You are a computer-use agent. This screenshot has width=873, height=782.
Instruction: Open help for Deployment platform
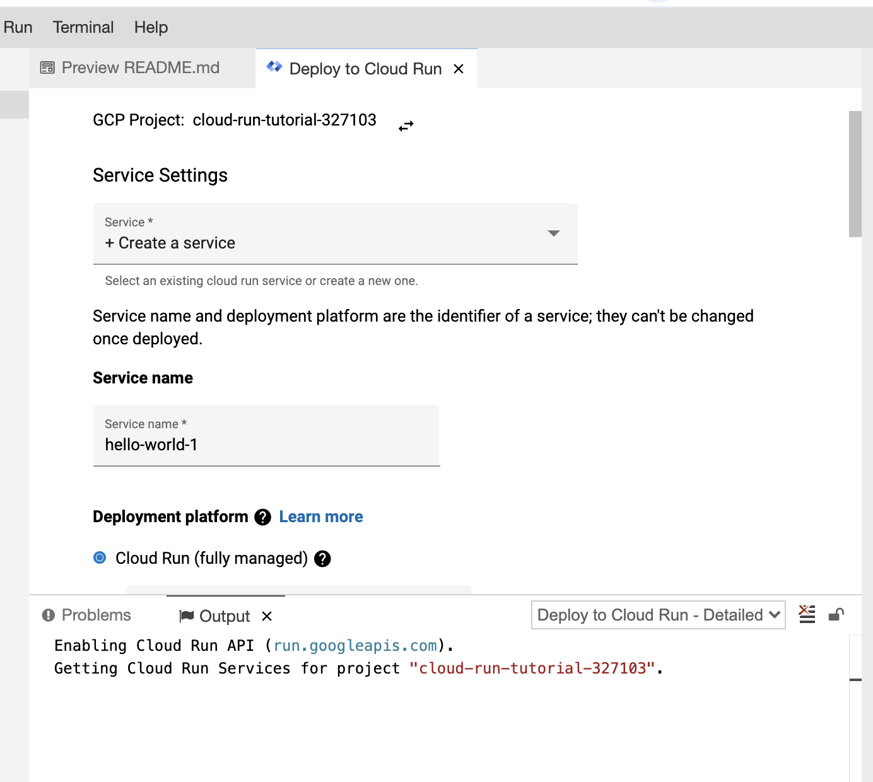click(262, 517)
